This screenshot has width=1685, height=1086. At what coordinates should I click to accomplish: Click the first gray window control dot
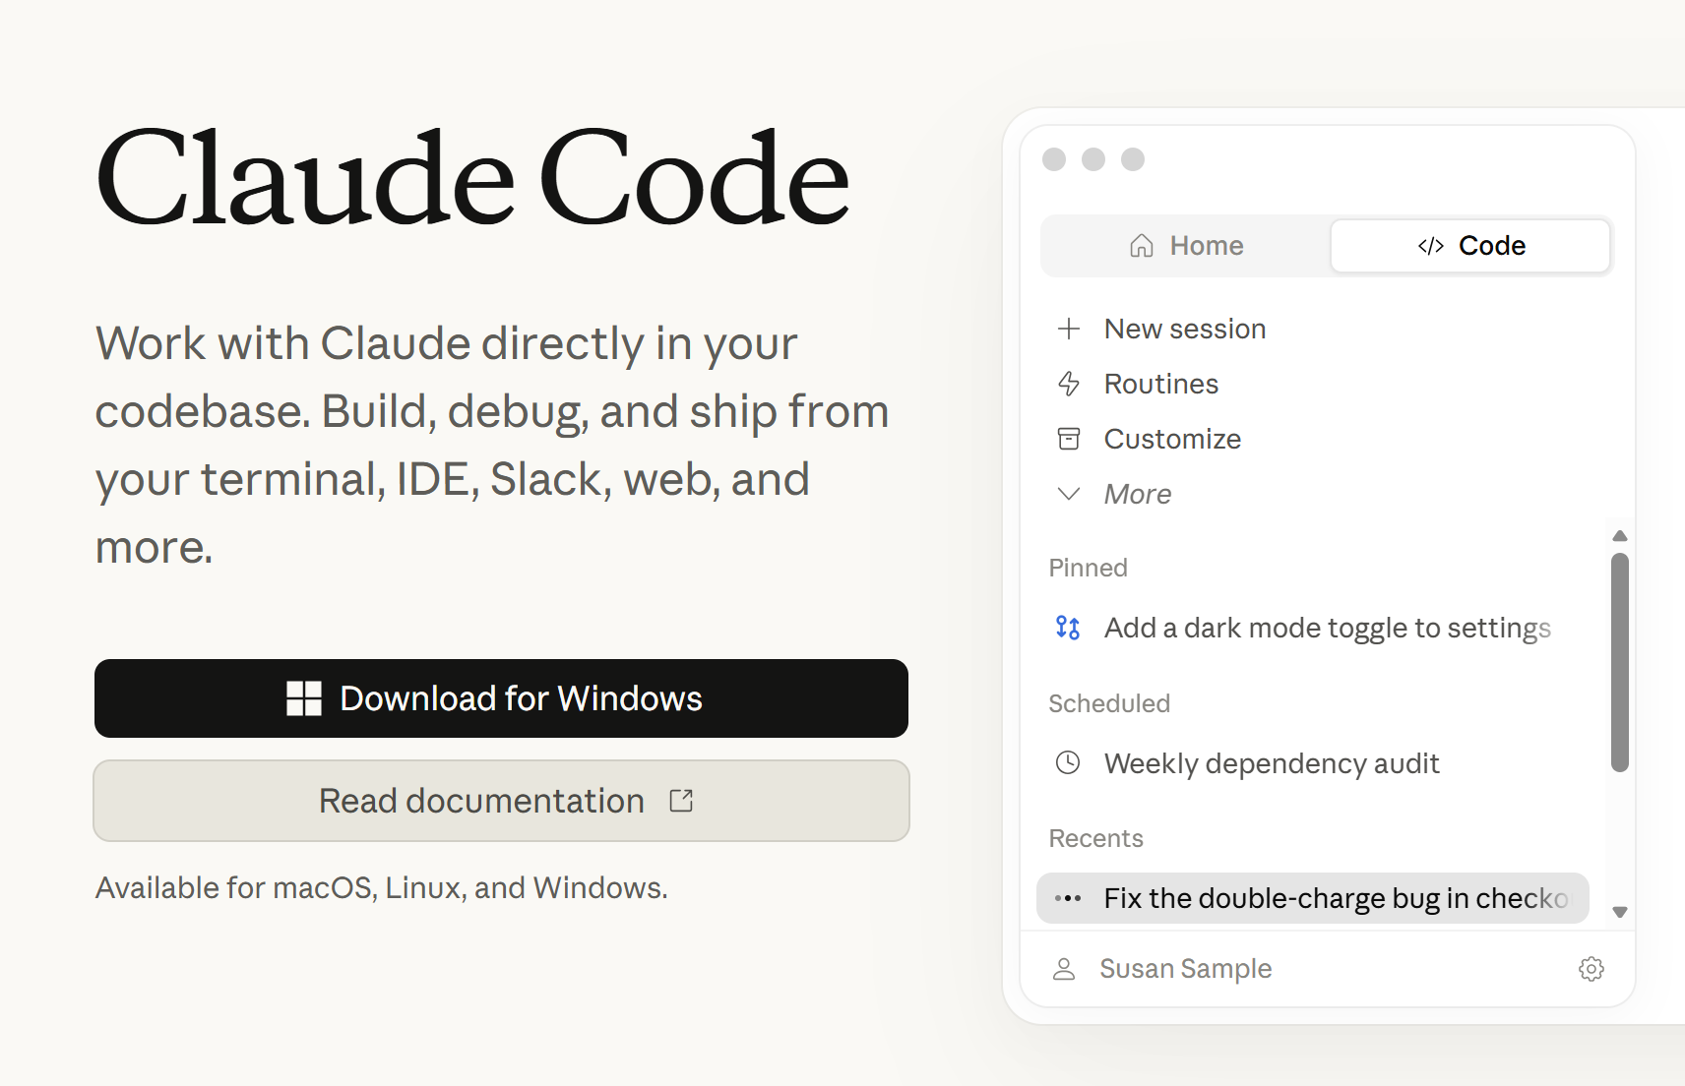(1054, 159)
